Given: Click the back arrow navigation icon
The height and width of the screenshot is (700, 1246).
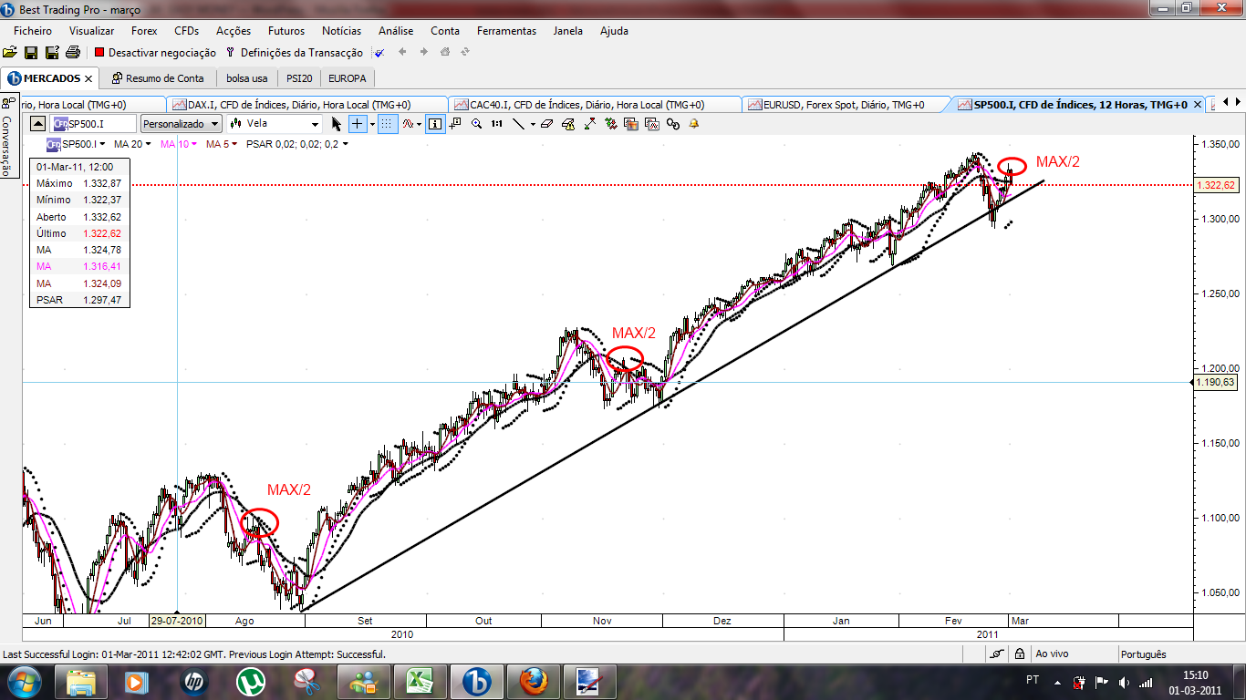Looking at the screenshot, I should pos(402,53).
